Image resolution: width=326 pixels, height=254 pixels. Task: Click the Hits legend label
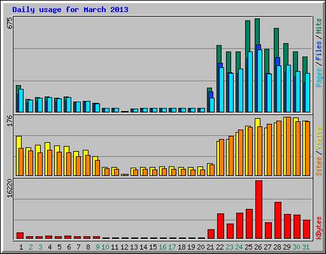coord(319,26)
